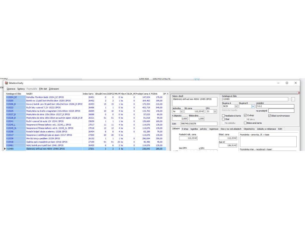
Task: Click the Zisk Kč field 126,51
Action: click(x=228, y=146)
